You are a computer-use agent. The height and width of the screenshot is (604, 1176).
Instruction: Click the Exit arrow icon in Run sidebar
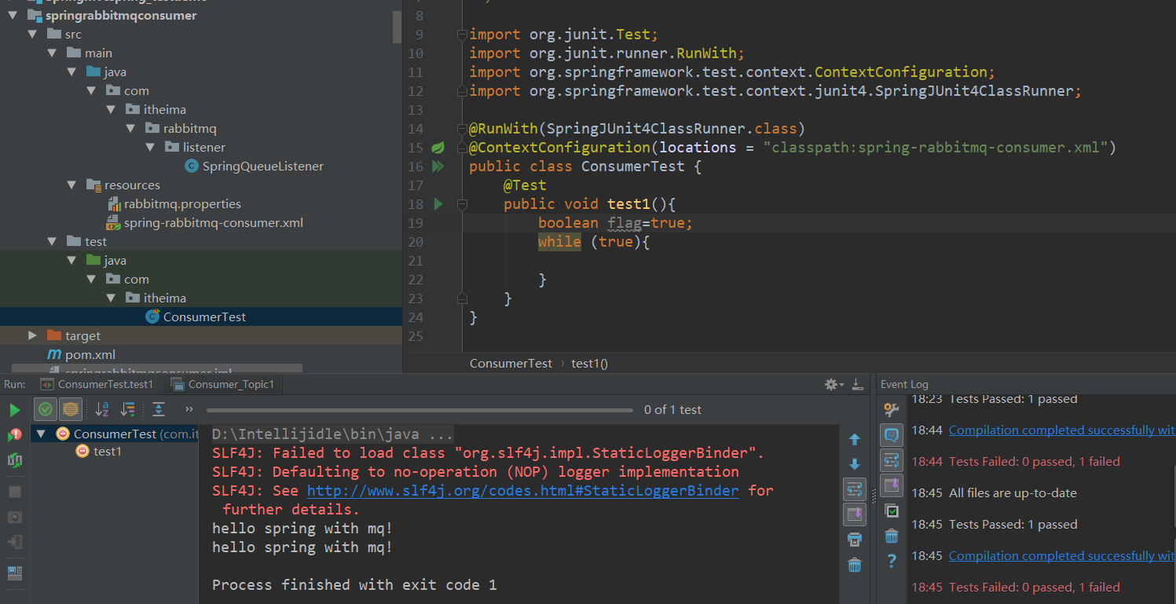click(x=15, y=542)
